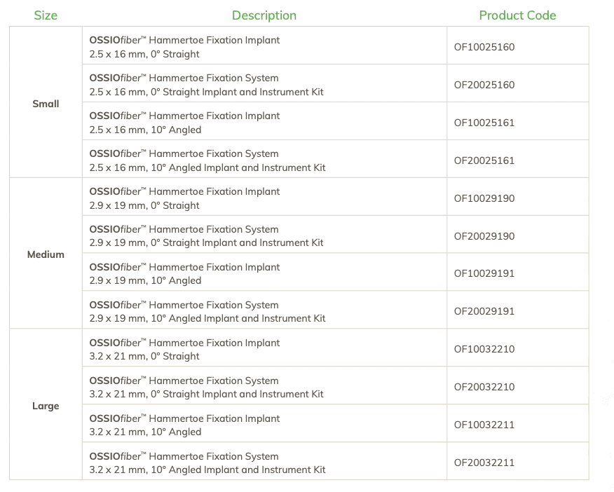Click the Product Code column header
Image resolution: width=614 pixels, height=492 pixels.
(517, 15)
